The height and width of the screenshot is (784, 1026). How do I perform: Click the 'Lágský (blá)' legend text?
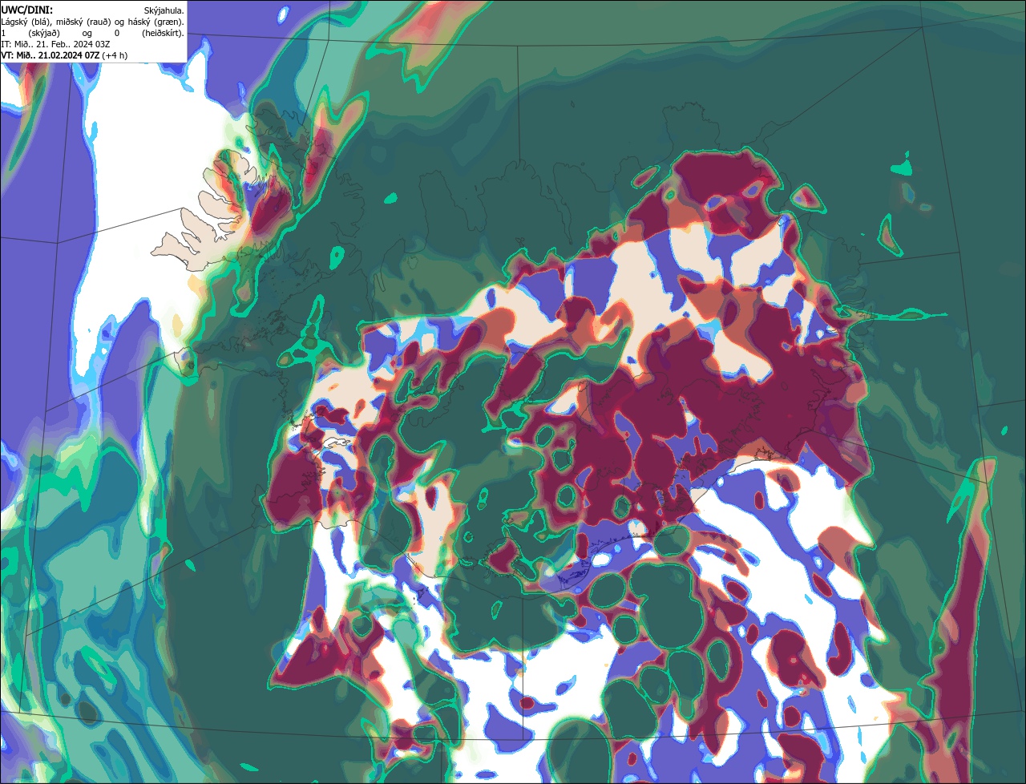[26, 22]
